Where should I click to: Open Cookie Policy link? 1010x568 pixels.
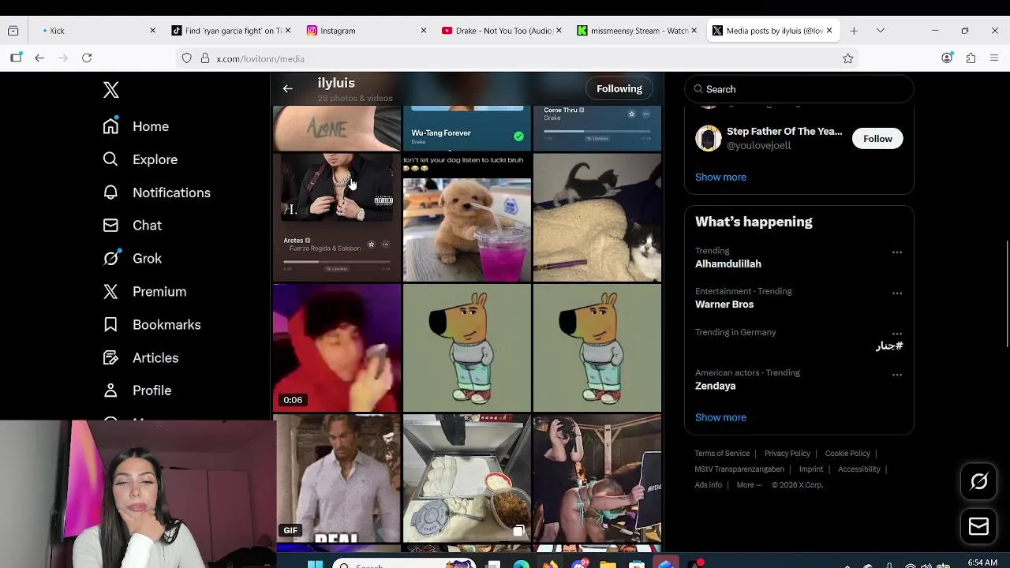[x=847, y=454]
